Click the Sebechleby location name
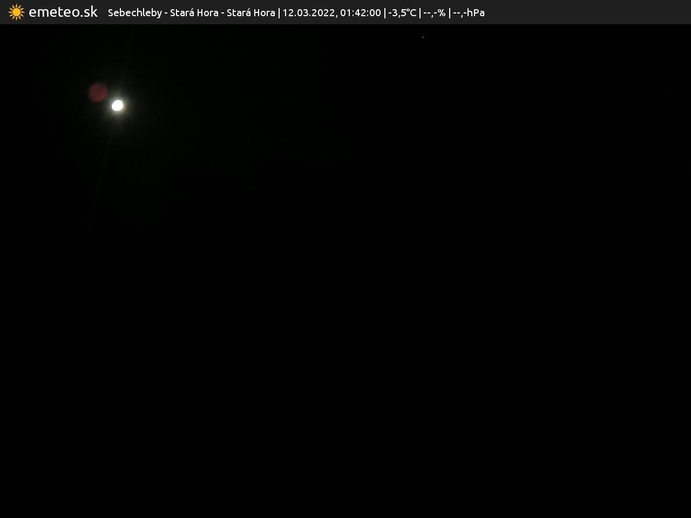The height and width of the screenshot is (518, 691). point(134,12)
